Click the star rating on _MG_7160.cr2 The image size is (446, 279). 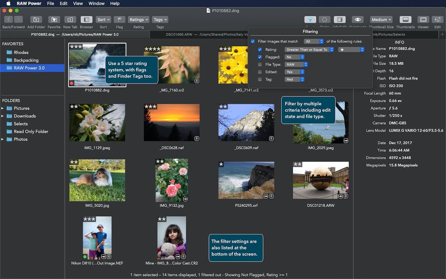pyautogui.click(x=152, y=49)
